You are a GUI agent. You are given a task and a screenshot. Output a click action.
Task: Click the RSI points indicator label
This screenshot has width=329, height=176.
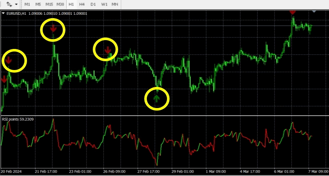point(18,119)
